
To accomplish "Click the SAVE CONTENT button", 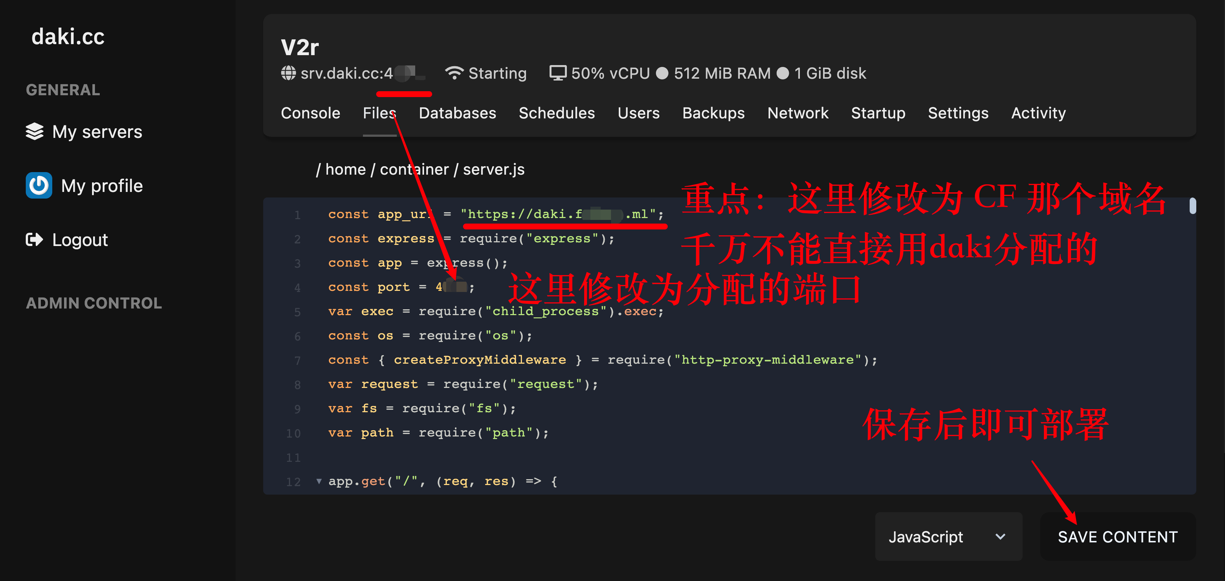I will pos(1118,537).
